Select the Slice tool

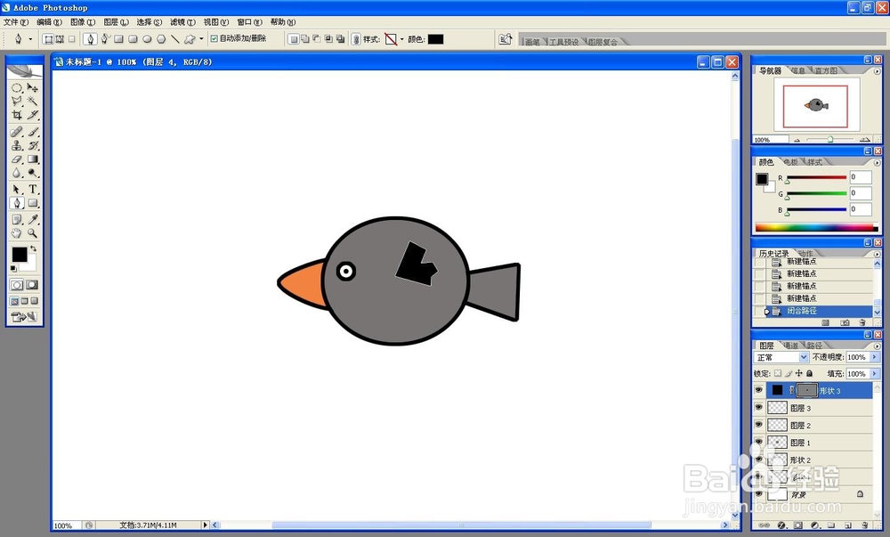32,115
